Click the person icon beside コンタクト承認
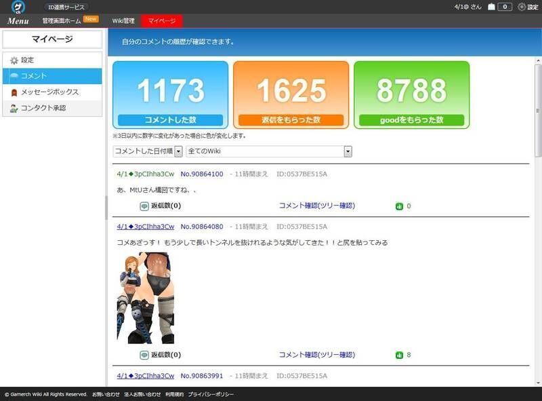 click(x=14, y=108)
